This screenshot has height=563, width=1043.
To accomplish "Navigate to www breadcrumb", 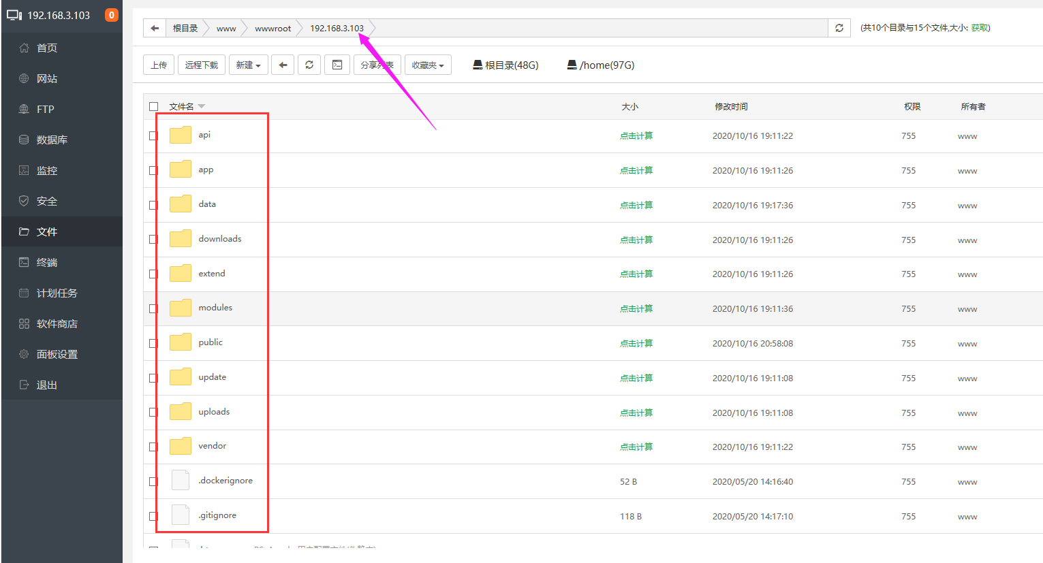I will [x=226, y=29].
